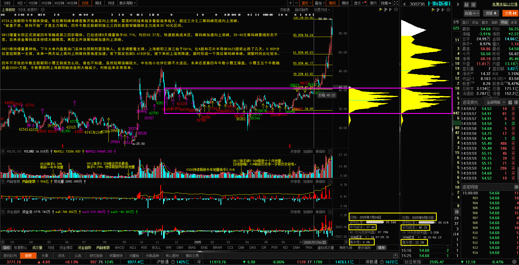Open chip panel gear settings left
The image size is (519, 265).
pyautogui.click(x=396, y=10)
